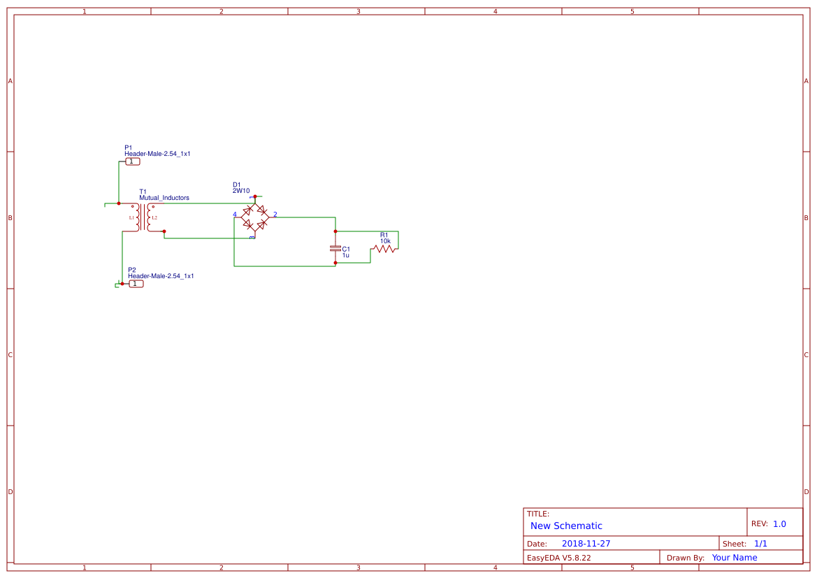This screenshot has width=817, height=578.
Task: Click the date field showing 2018-11-27
Action: [x=587, y=542]
